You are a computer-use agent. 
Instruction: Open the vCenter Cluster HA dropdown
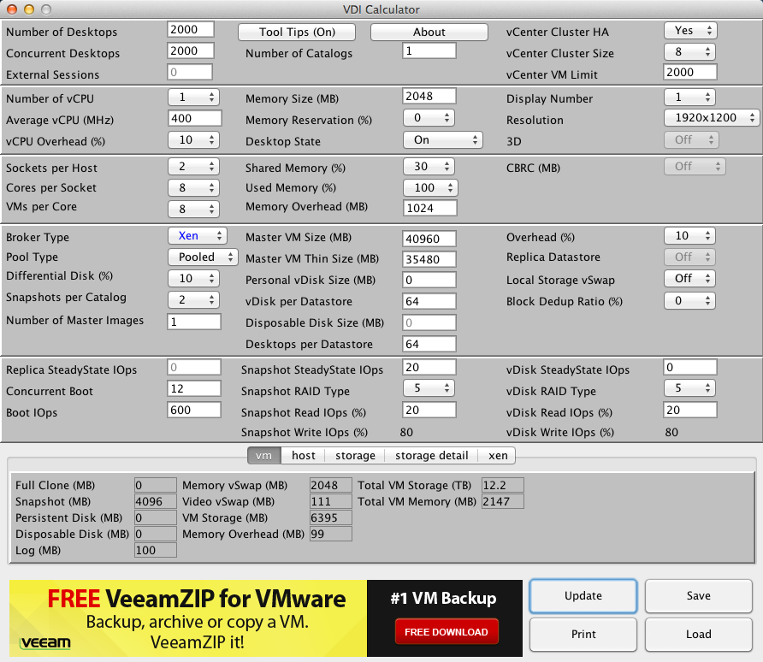tap(690, 31)
